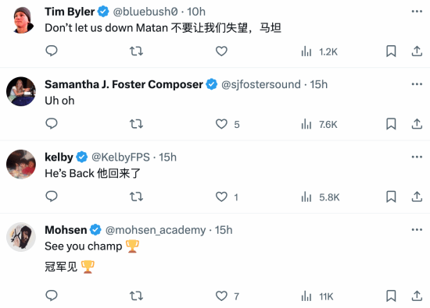This screenshot has width=430, height=308.
Task: Open Tim Byler's profile avatar
Action: [23, 19]
